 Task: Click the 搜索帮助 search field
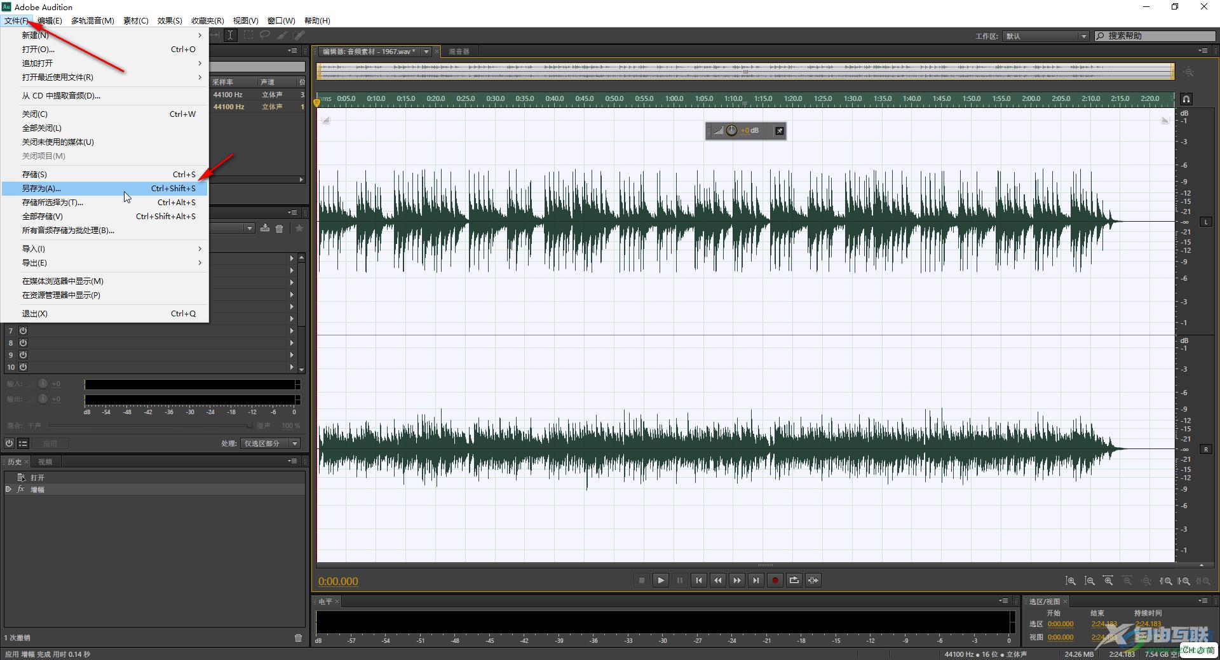coord(1155,36)
